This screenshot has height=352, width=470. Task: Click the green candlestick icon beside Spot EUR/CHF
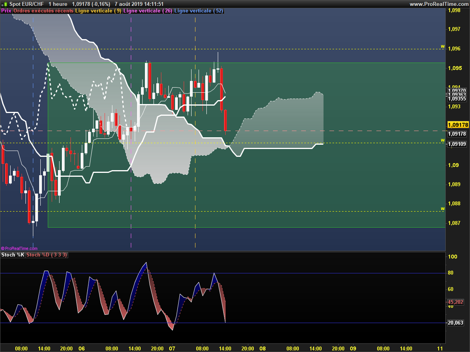(4, 4)
